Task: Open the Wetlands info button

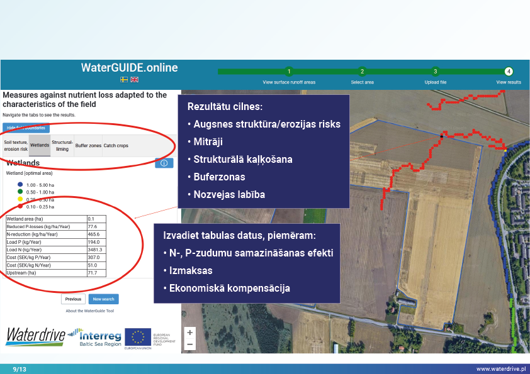Action: coord(164,163)
